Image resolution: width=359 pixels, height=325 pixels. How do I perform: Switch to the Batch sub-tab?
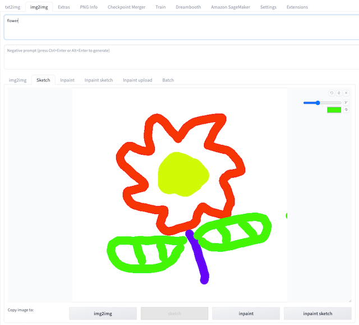coord(168,80)
